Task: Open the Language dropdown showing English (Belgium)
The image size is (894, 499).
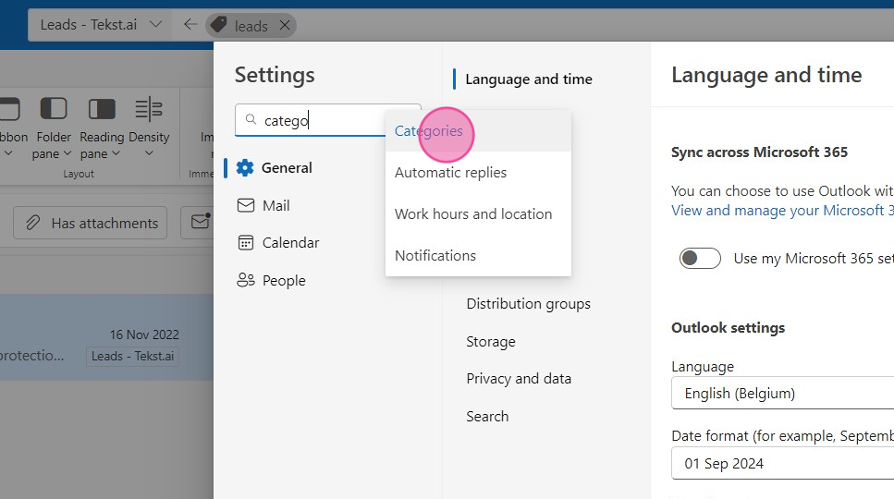Action: 782,393
